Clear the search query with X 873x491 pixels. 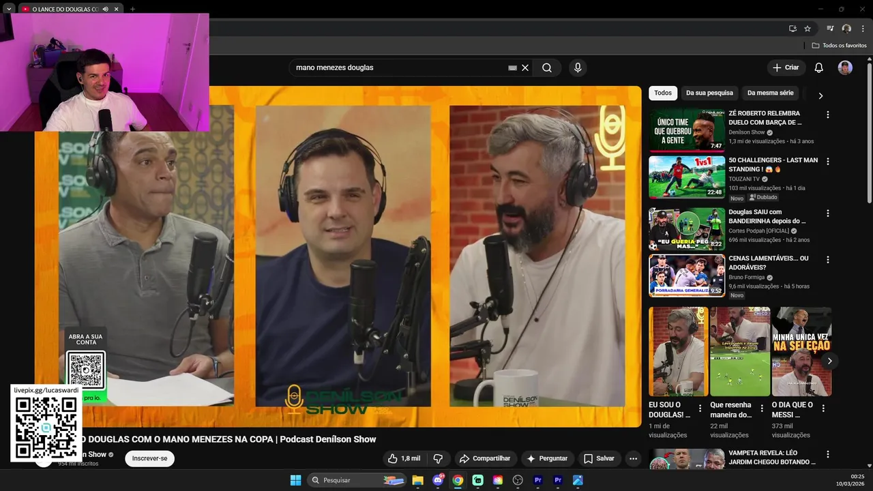tap(525, 68)
